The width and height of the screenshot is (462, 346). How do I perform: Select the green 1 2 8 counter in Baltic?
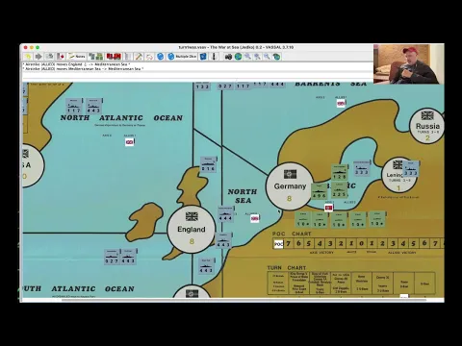point(340,172)
